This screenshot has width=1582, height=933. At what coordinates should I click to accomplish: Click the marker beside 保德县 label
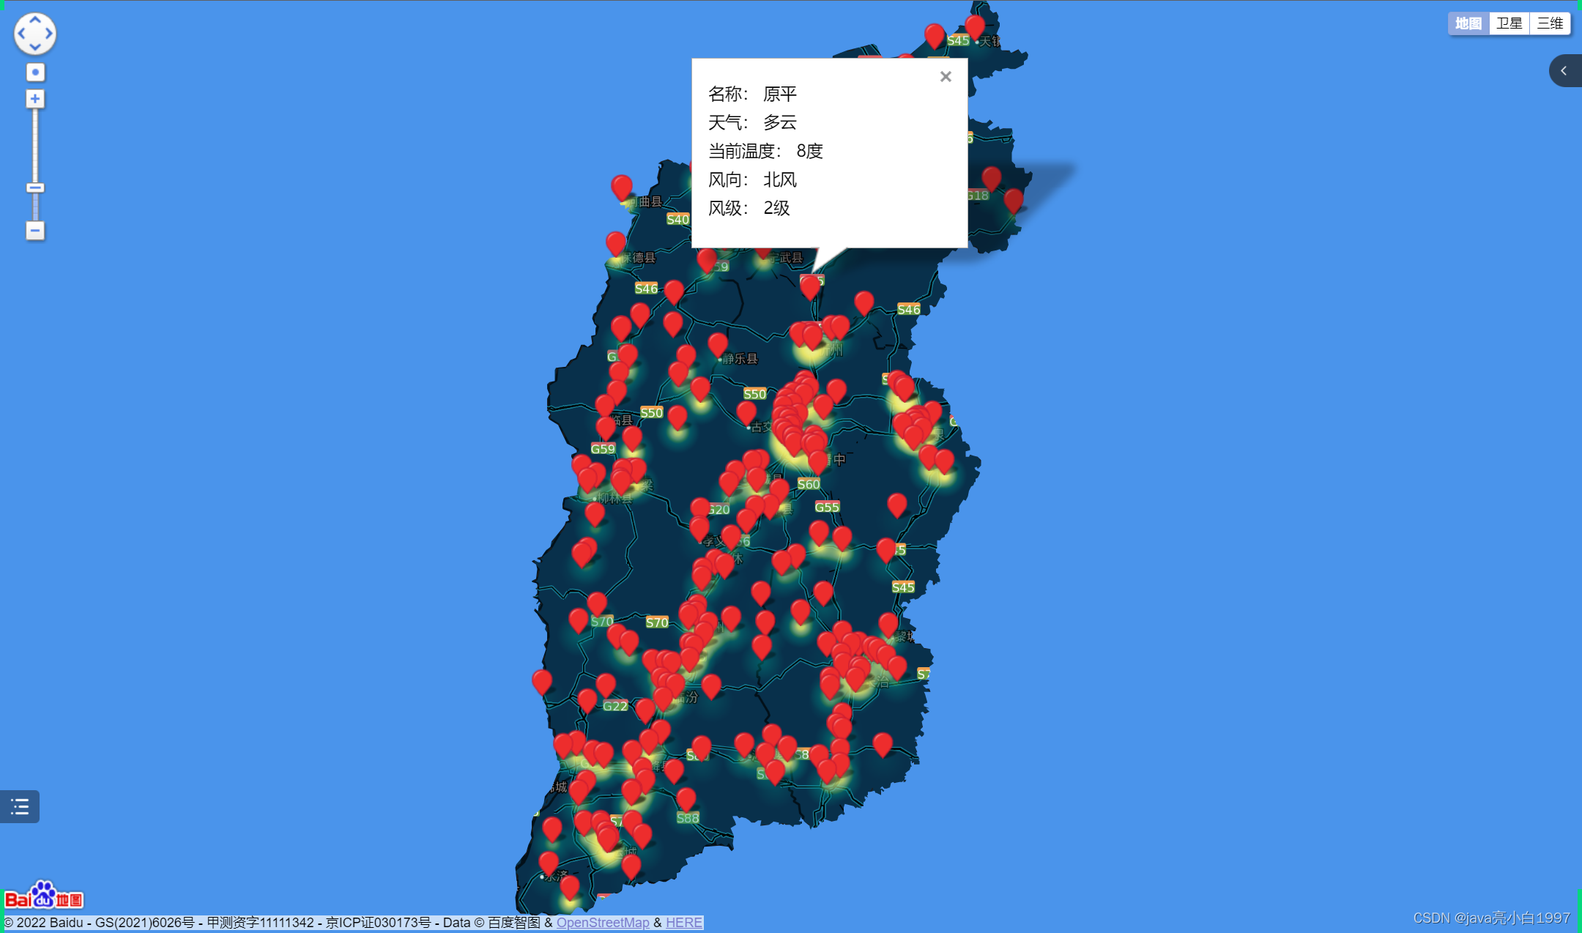click(616, 242)
